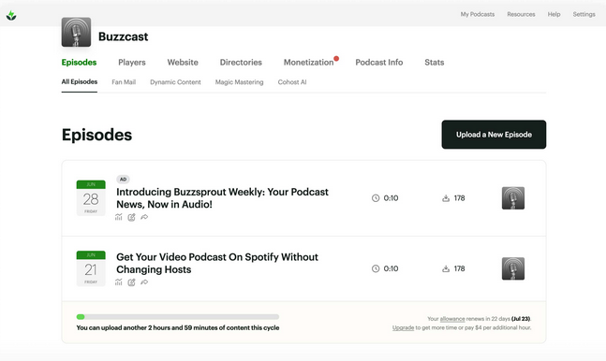The image size is (606, 361).
Task: Open the Podcast Info tab
Action: click(x=379, y=62)
